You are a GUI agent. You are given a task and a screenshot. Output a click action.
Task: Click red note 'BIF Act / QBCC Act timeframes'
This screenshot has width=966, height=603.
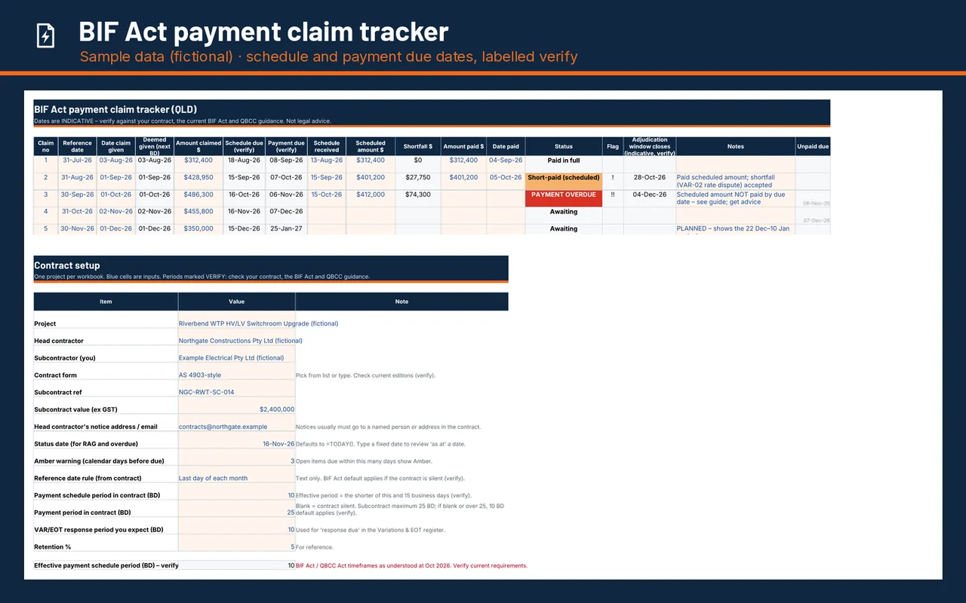tap(411, 565)
